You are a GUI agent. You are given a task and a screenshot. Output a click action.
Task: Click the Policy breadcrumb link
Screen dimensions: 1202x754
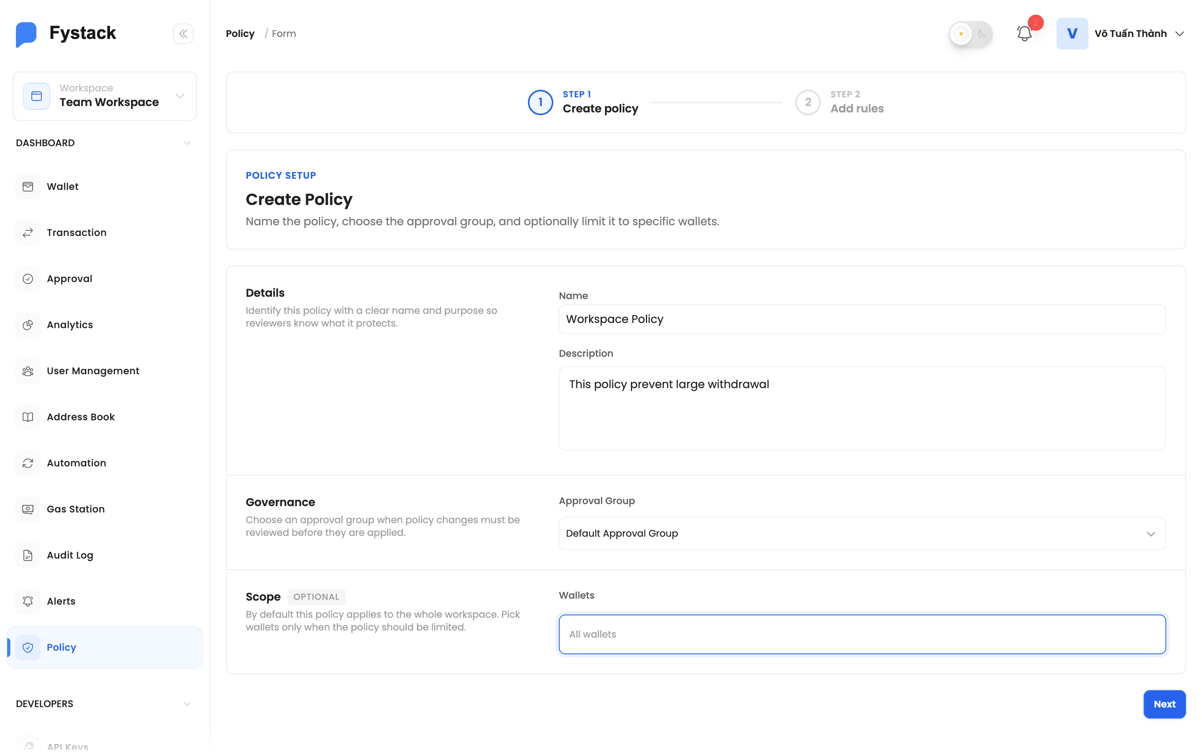click(x=240, y=33)
